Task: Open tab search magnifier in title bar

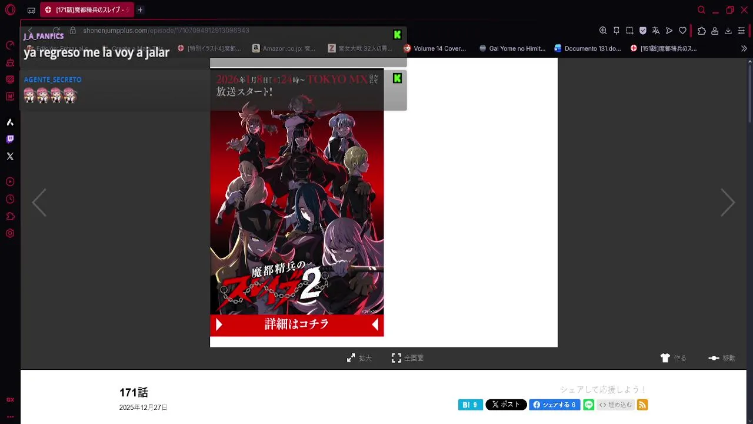Action: coord(701,10)
